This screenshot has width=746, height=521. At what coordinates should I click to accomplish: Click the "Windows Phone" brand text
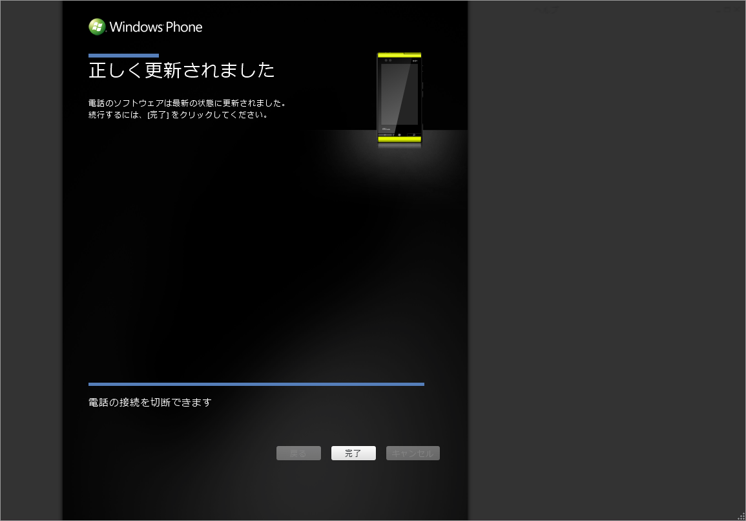click(156, 27)
